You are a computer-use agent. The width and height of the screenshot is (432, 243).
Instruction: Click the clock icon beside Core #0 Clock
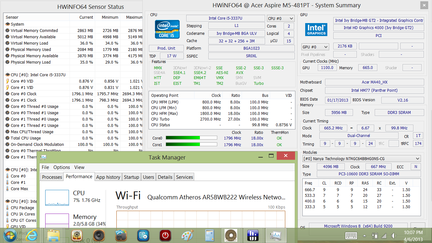pos(8,94)
